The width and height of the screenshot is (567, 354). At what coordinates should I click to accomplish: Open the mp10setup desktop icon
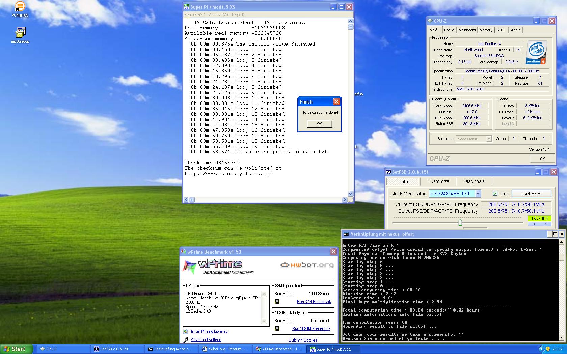pos(20,35)
